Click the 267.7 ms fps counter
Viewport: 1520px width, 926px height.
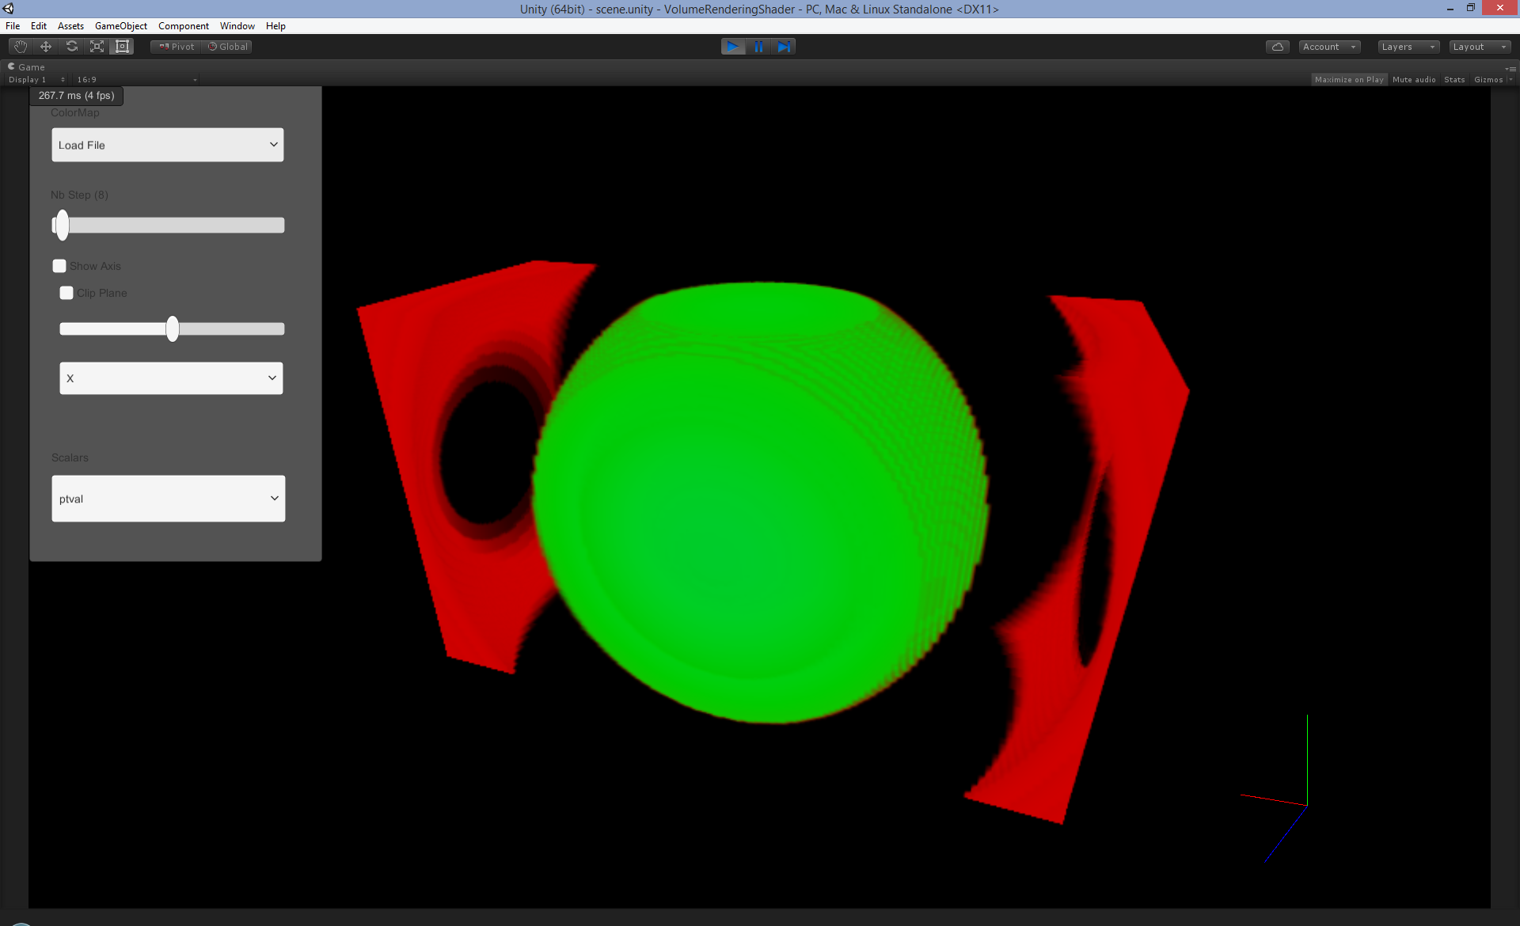[77, 96]
